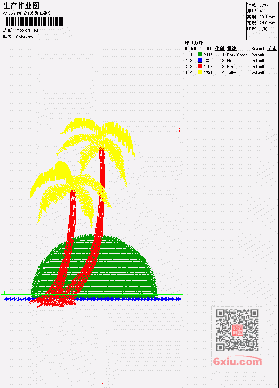This screenshot has height=388, width=279.
Task: Select the '描述' column header
Action: point(232,49)
